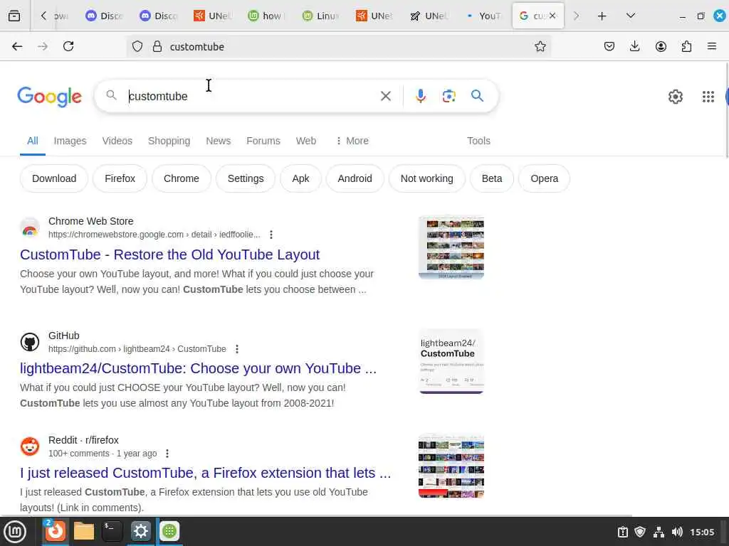Go back to the previous page
The height and width of the screenshot is (546, 729).
(x=17, y=46)
